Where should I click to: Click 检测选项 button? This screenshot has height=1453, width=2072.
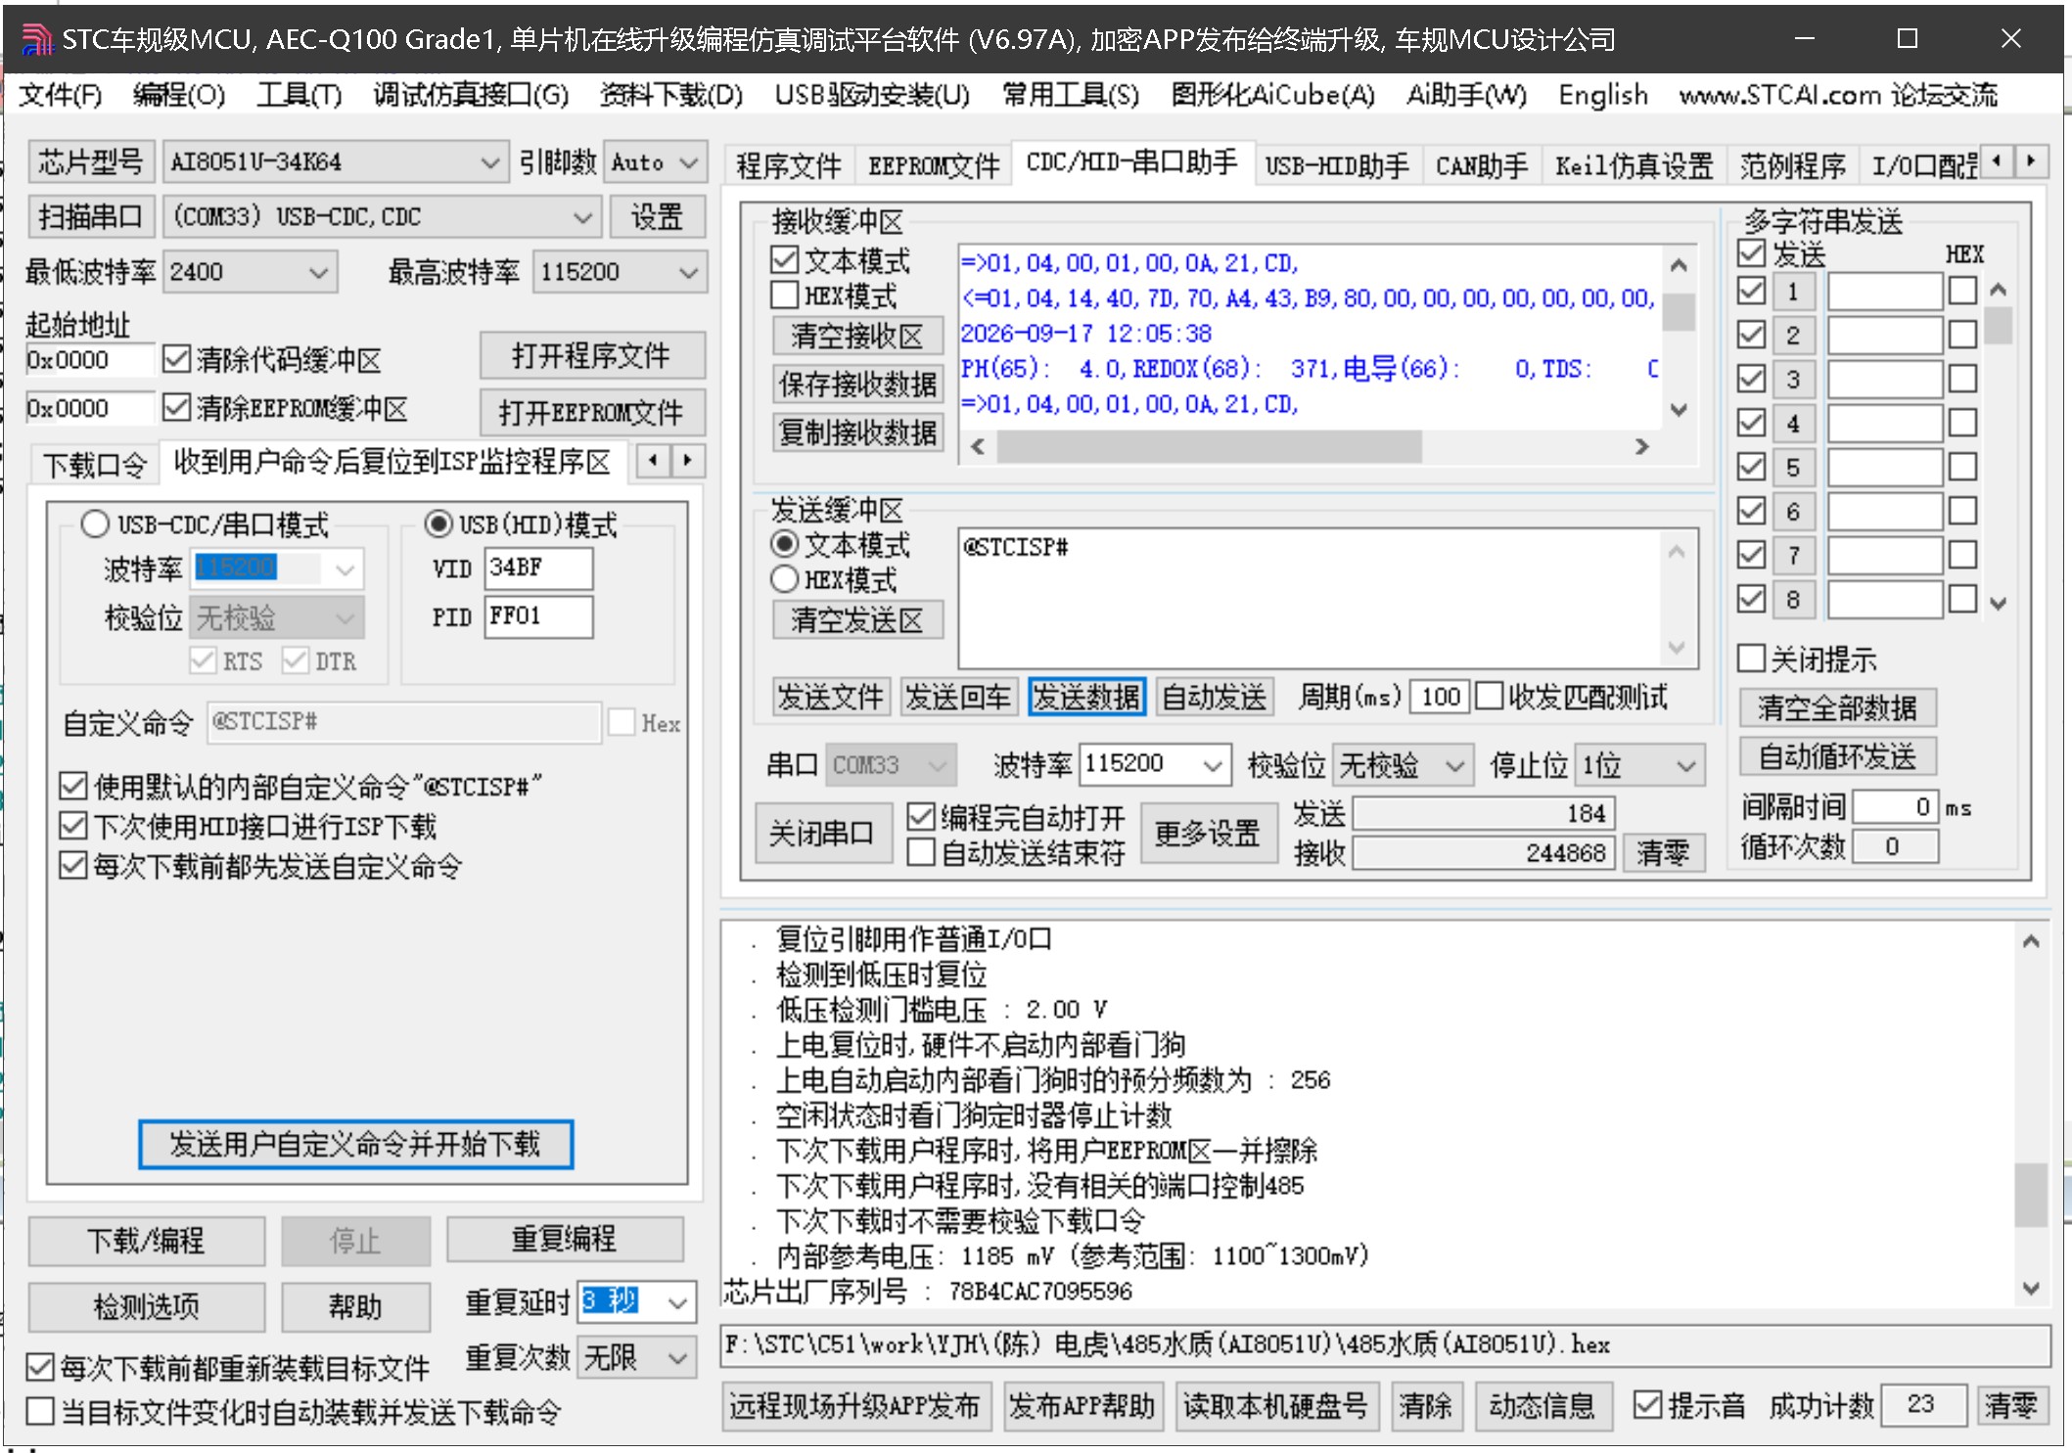click(147, 1306)
